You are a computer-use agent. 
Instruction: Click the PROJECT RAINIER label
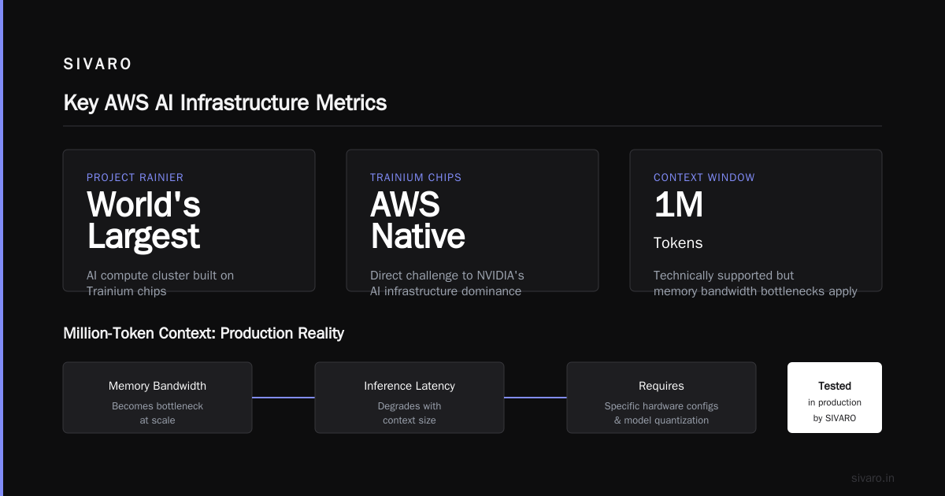[x=135, y=177]
